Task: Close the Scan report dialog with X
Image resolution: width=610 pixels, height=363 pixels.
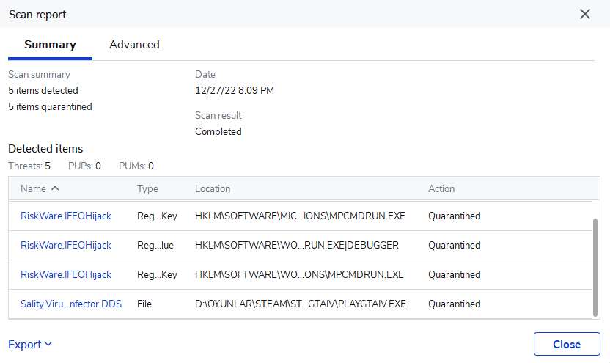Action: (584, 14)
